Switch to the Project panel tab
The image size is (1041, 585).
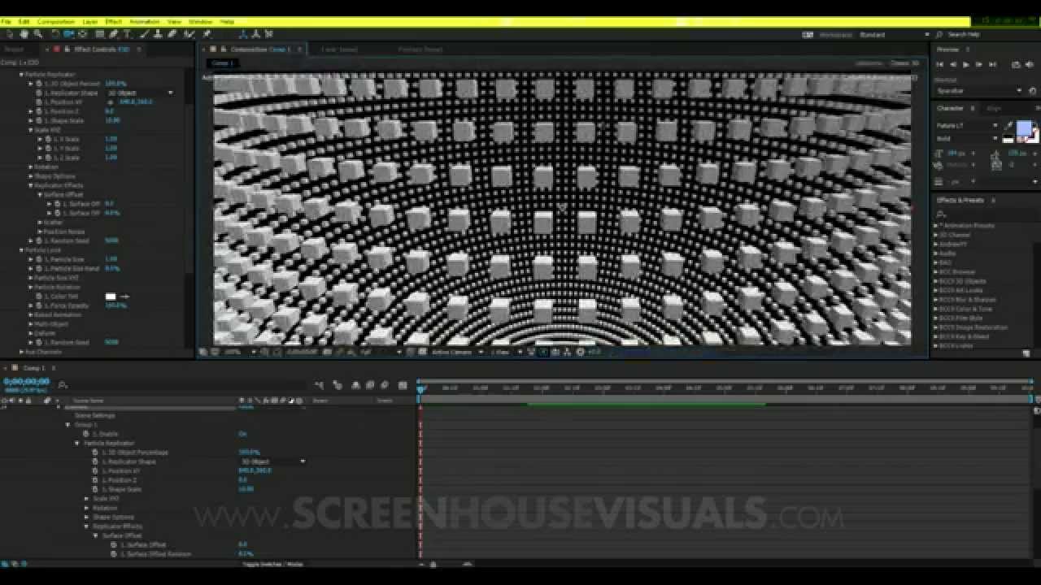15,49
